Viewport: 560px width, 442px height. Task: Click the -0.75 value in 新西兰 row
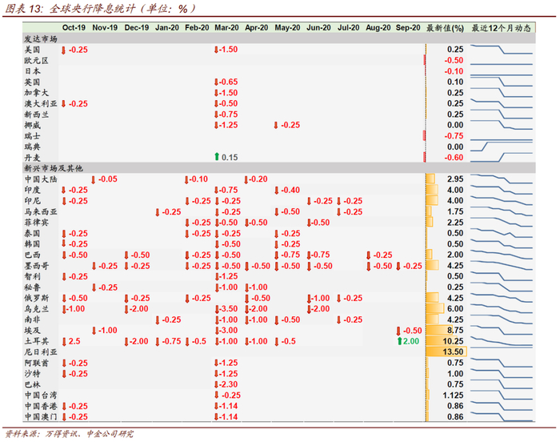tap(226, 115)
